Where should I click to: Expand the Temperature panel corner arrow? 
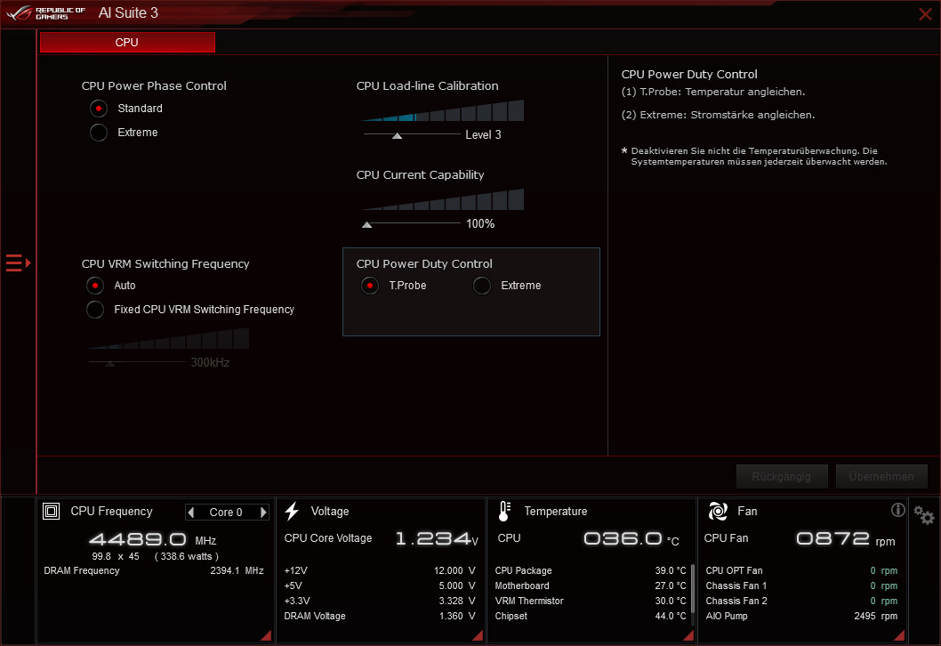688,634
